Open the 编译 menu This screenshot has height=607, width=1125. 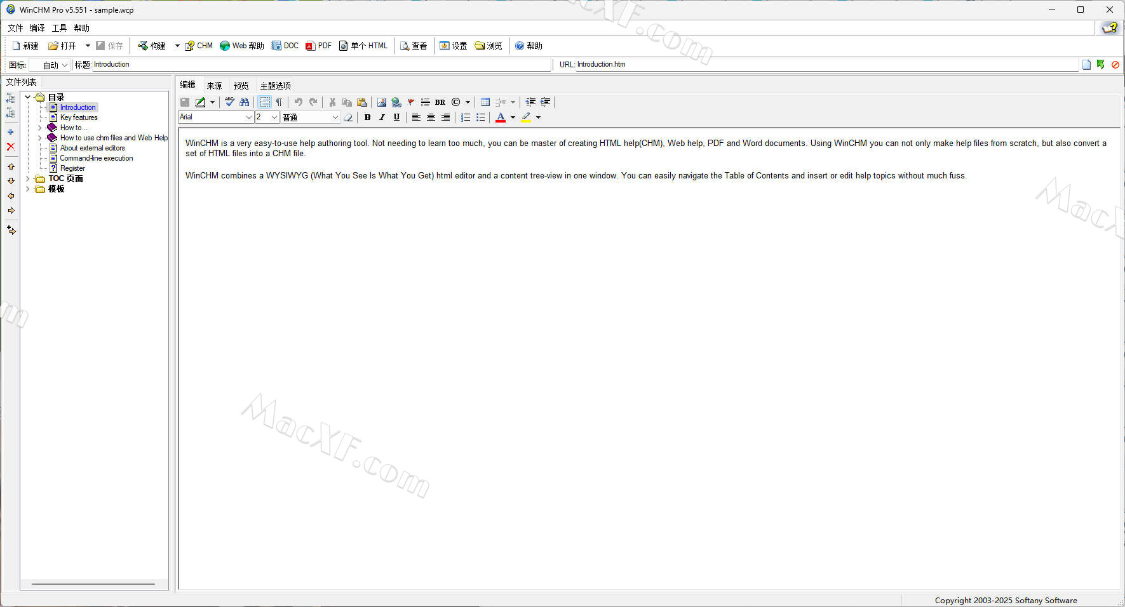[x=37, y=28]
